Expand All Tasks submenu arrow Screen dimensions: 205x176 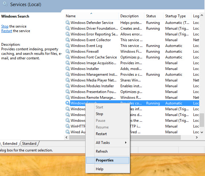click(126, 142)
